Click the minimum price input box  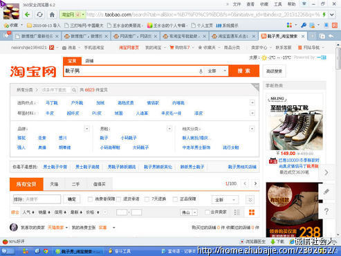[122, 212]
